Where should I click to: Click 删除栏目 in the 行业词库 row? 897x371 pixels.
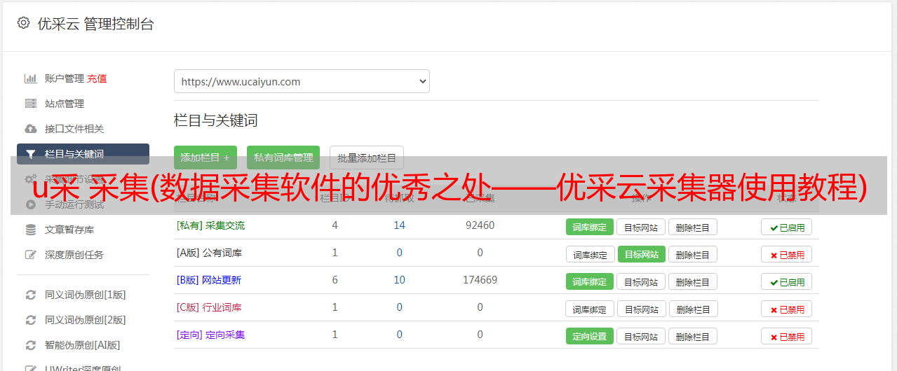click(694, 309)
